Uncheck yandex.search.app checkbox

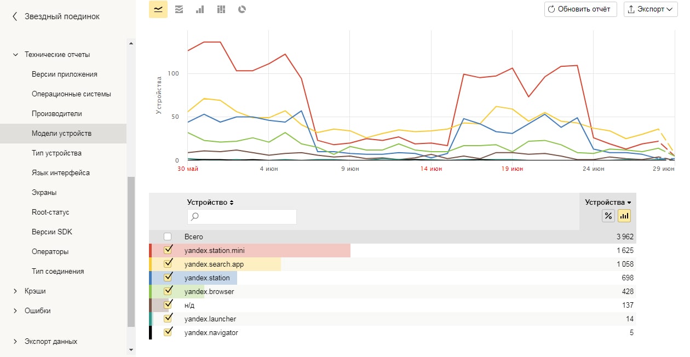click(168, 263)
